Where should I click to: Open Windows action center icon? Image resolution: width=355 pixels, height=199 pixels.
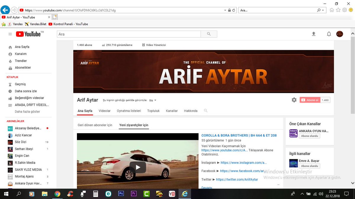(346, 194)
